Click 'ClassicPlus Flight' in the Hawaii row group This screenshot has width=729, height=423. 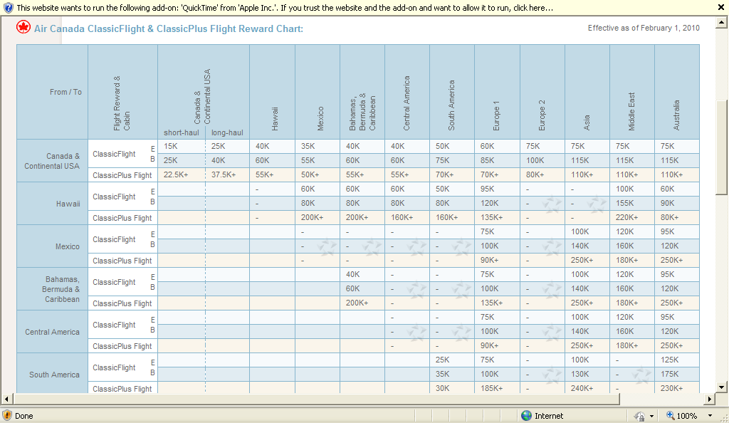(x=122, y=218)
